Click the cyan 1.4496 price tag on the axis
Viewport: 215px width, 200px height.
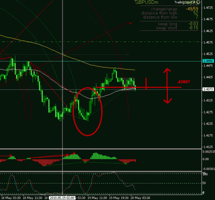[x=208, y=61]
